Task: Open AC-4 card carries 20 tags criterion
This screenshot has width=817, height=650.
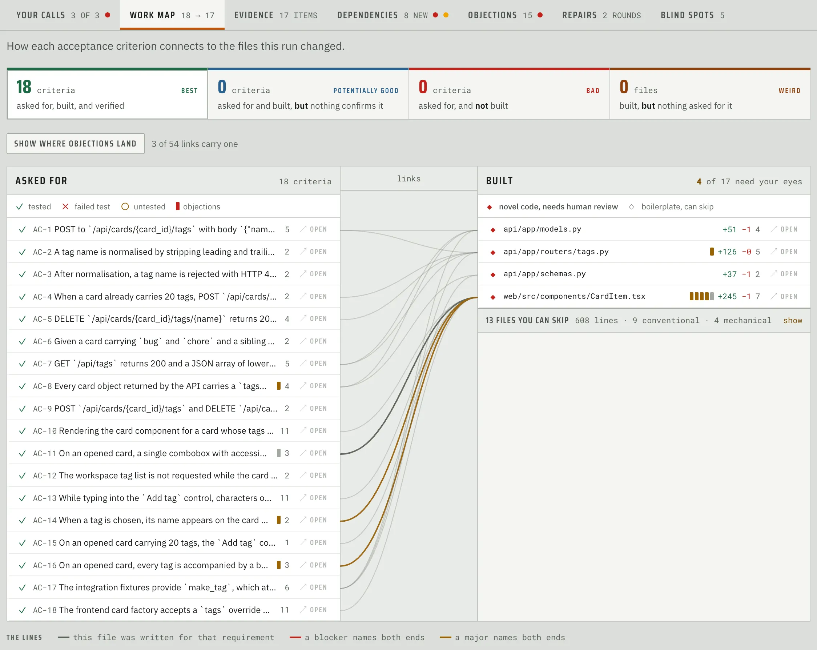Action: (313, 296)
